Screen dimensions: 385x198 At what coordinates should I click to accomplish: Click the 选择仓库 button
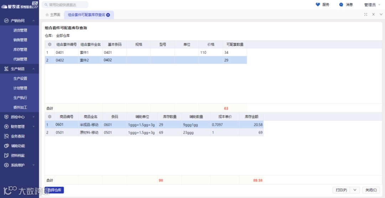click(x=54, y=190)
